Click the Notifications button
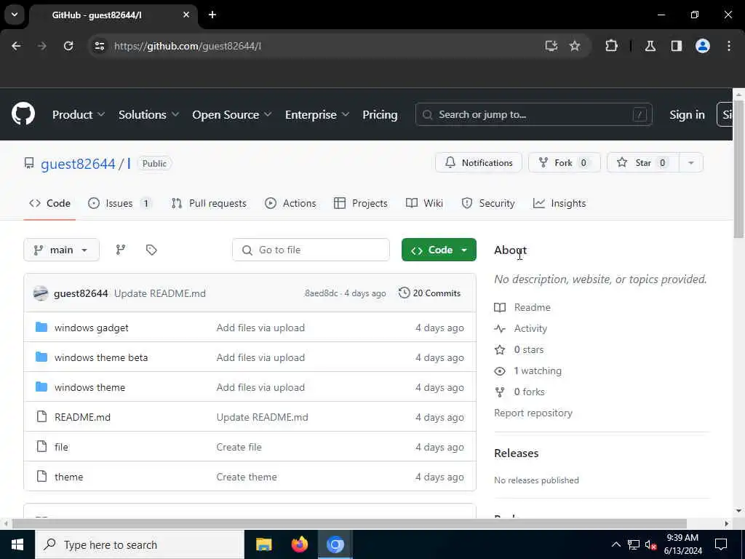This screenshot has height=559, width=745. pyautogui.click(x=479, y=162)
